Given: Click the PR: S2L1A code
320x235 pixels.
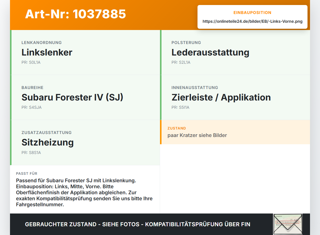Looking at the screenshot, I should click(x=181, y=62).
